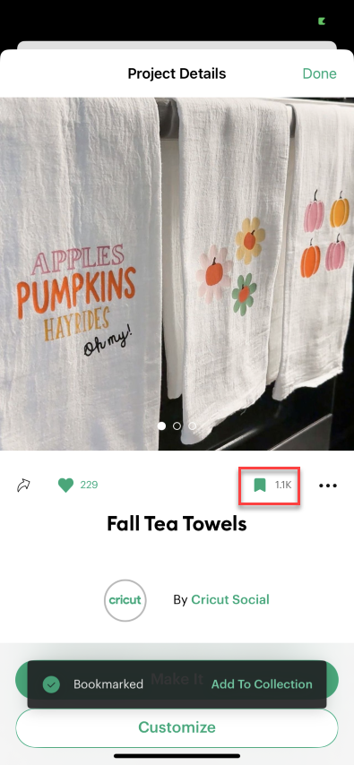Tap the Fall Tea Towels title
This screenshot has height=765, width=354.
(x=177, y=524)
